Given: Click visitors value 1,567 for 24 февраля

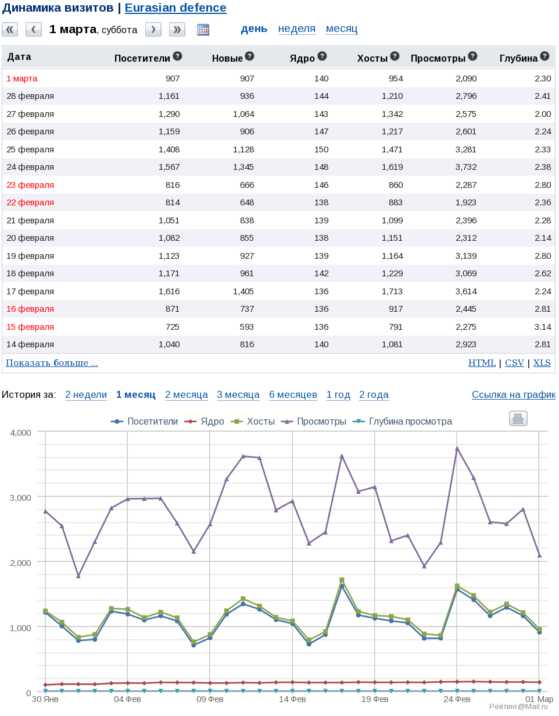Looking at the screenshot, I should [x=169, y=167].
